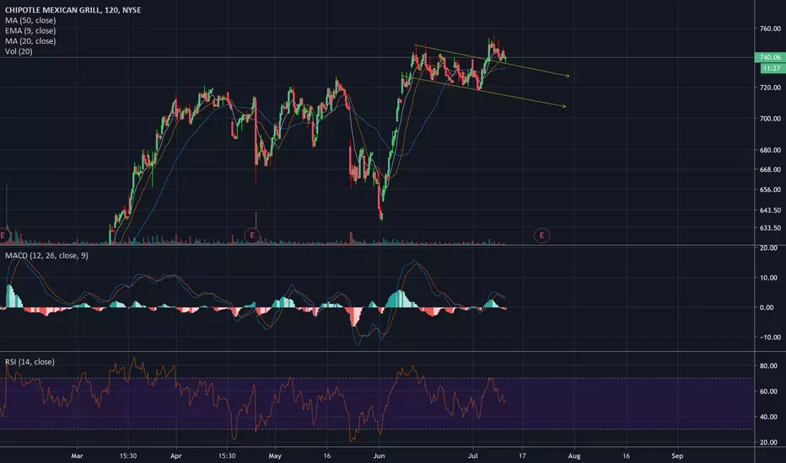Click the 11:27 bar countdown label
The height and width of the screenshot is (463, 786).
pos(773,68)
